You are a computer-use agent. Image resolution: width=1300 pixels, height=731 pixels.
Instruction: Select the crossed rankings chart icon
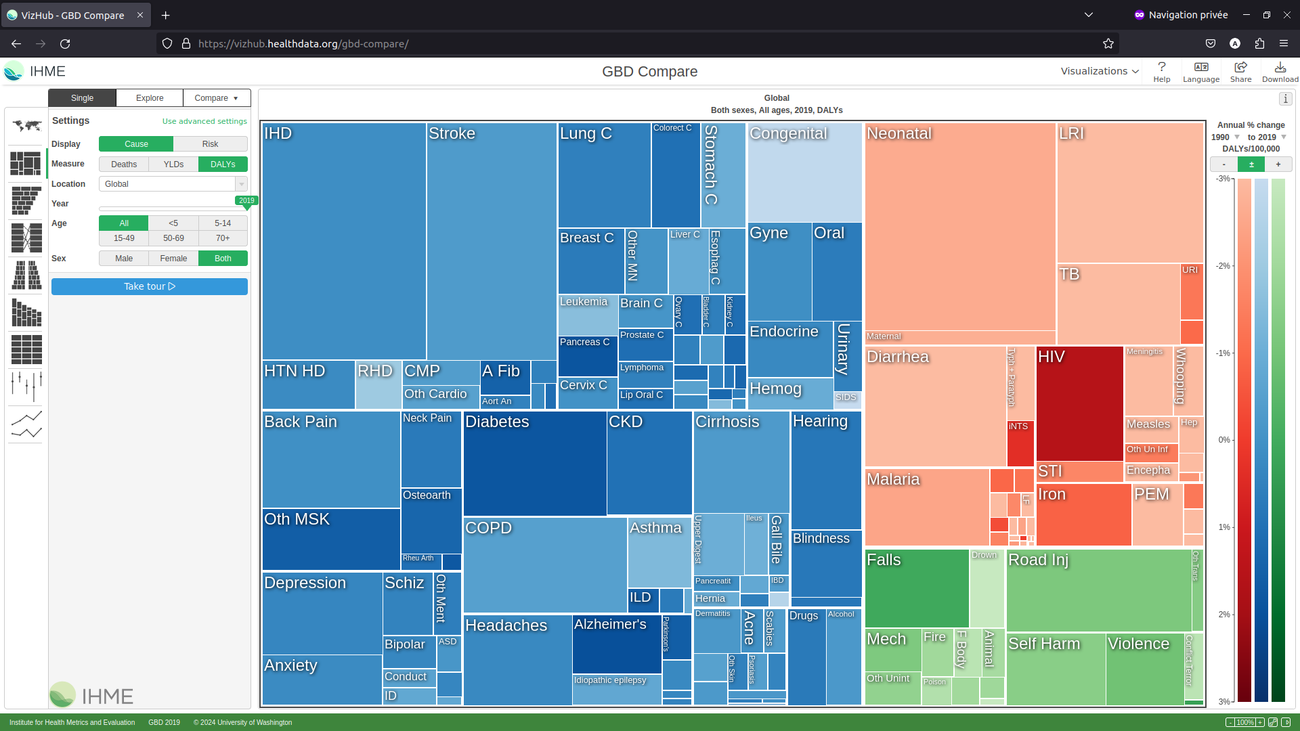point(26,238)
